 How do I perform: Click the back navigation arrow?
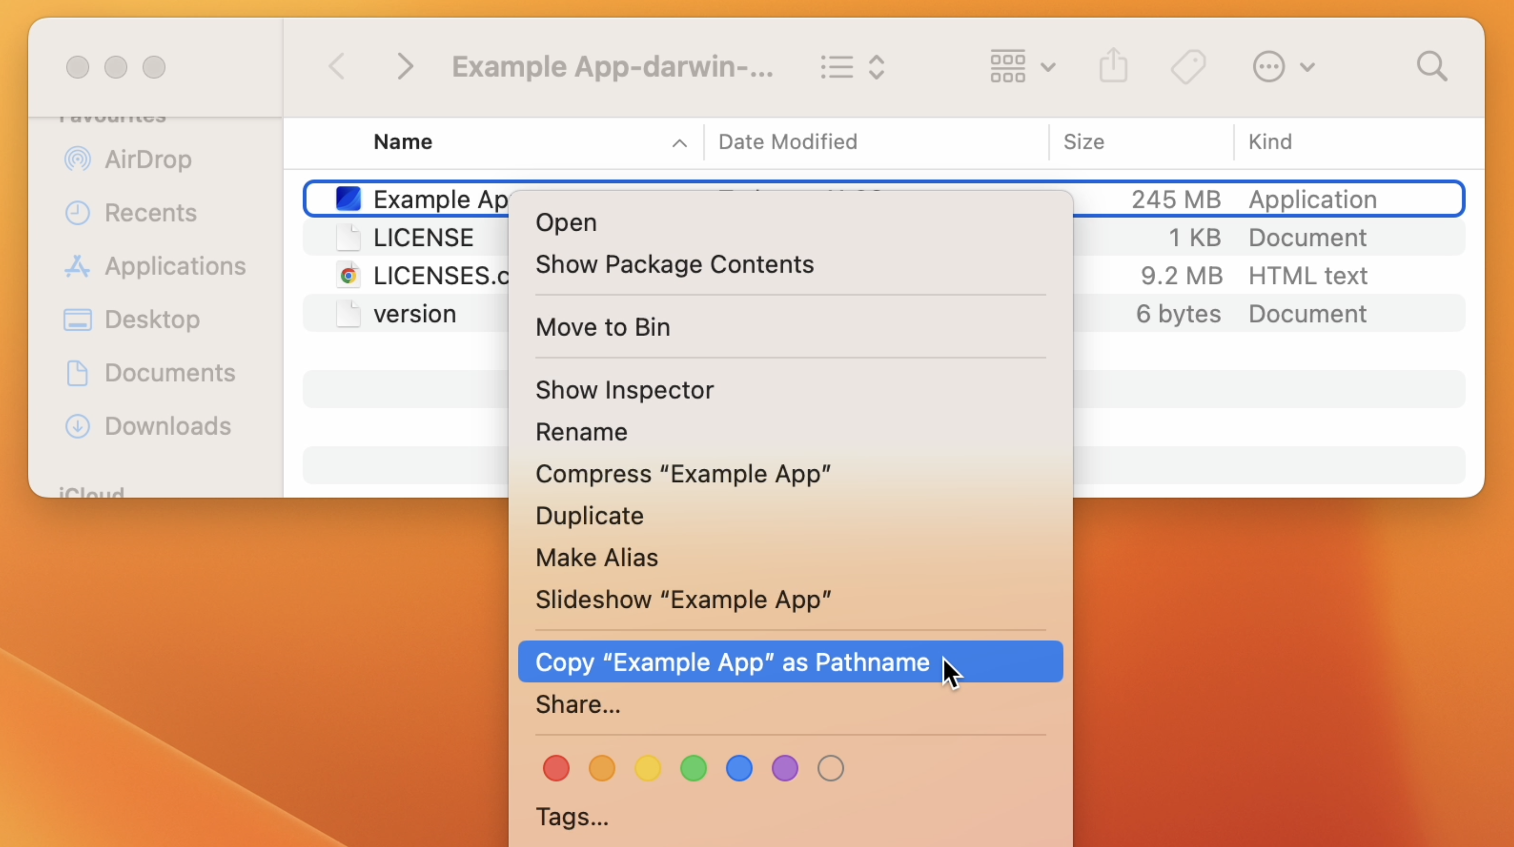[336, 65]
